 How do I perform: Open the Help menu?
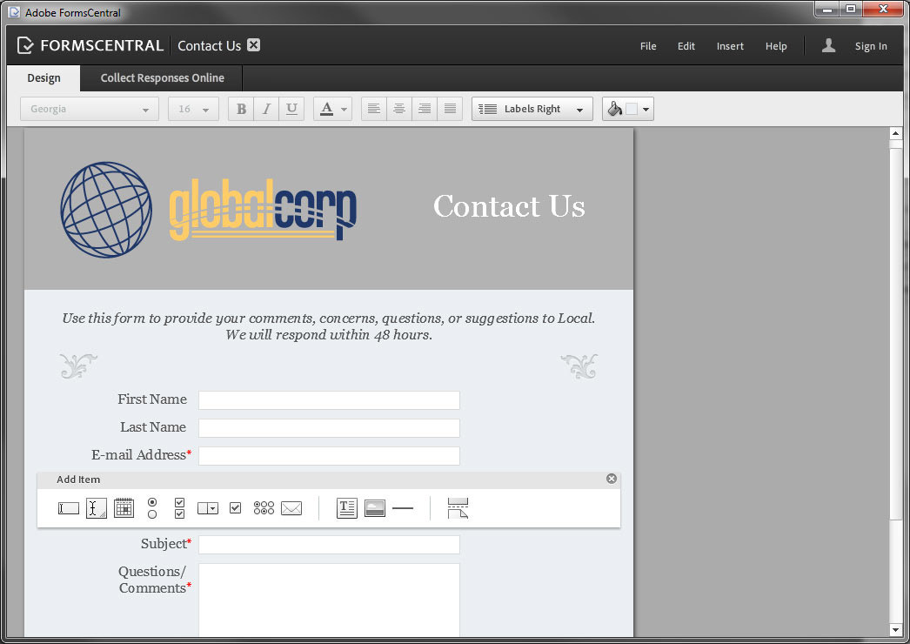point(776,46)
